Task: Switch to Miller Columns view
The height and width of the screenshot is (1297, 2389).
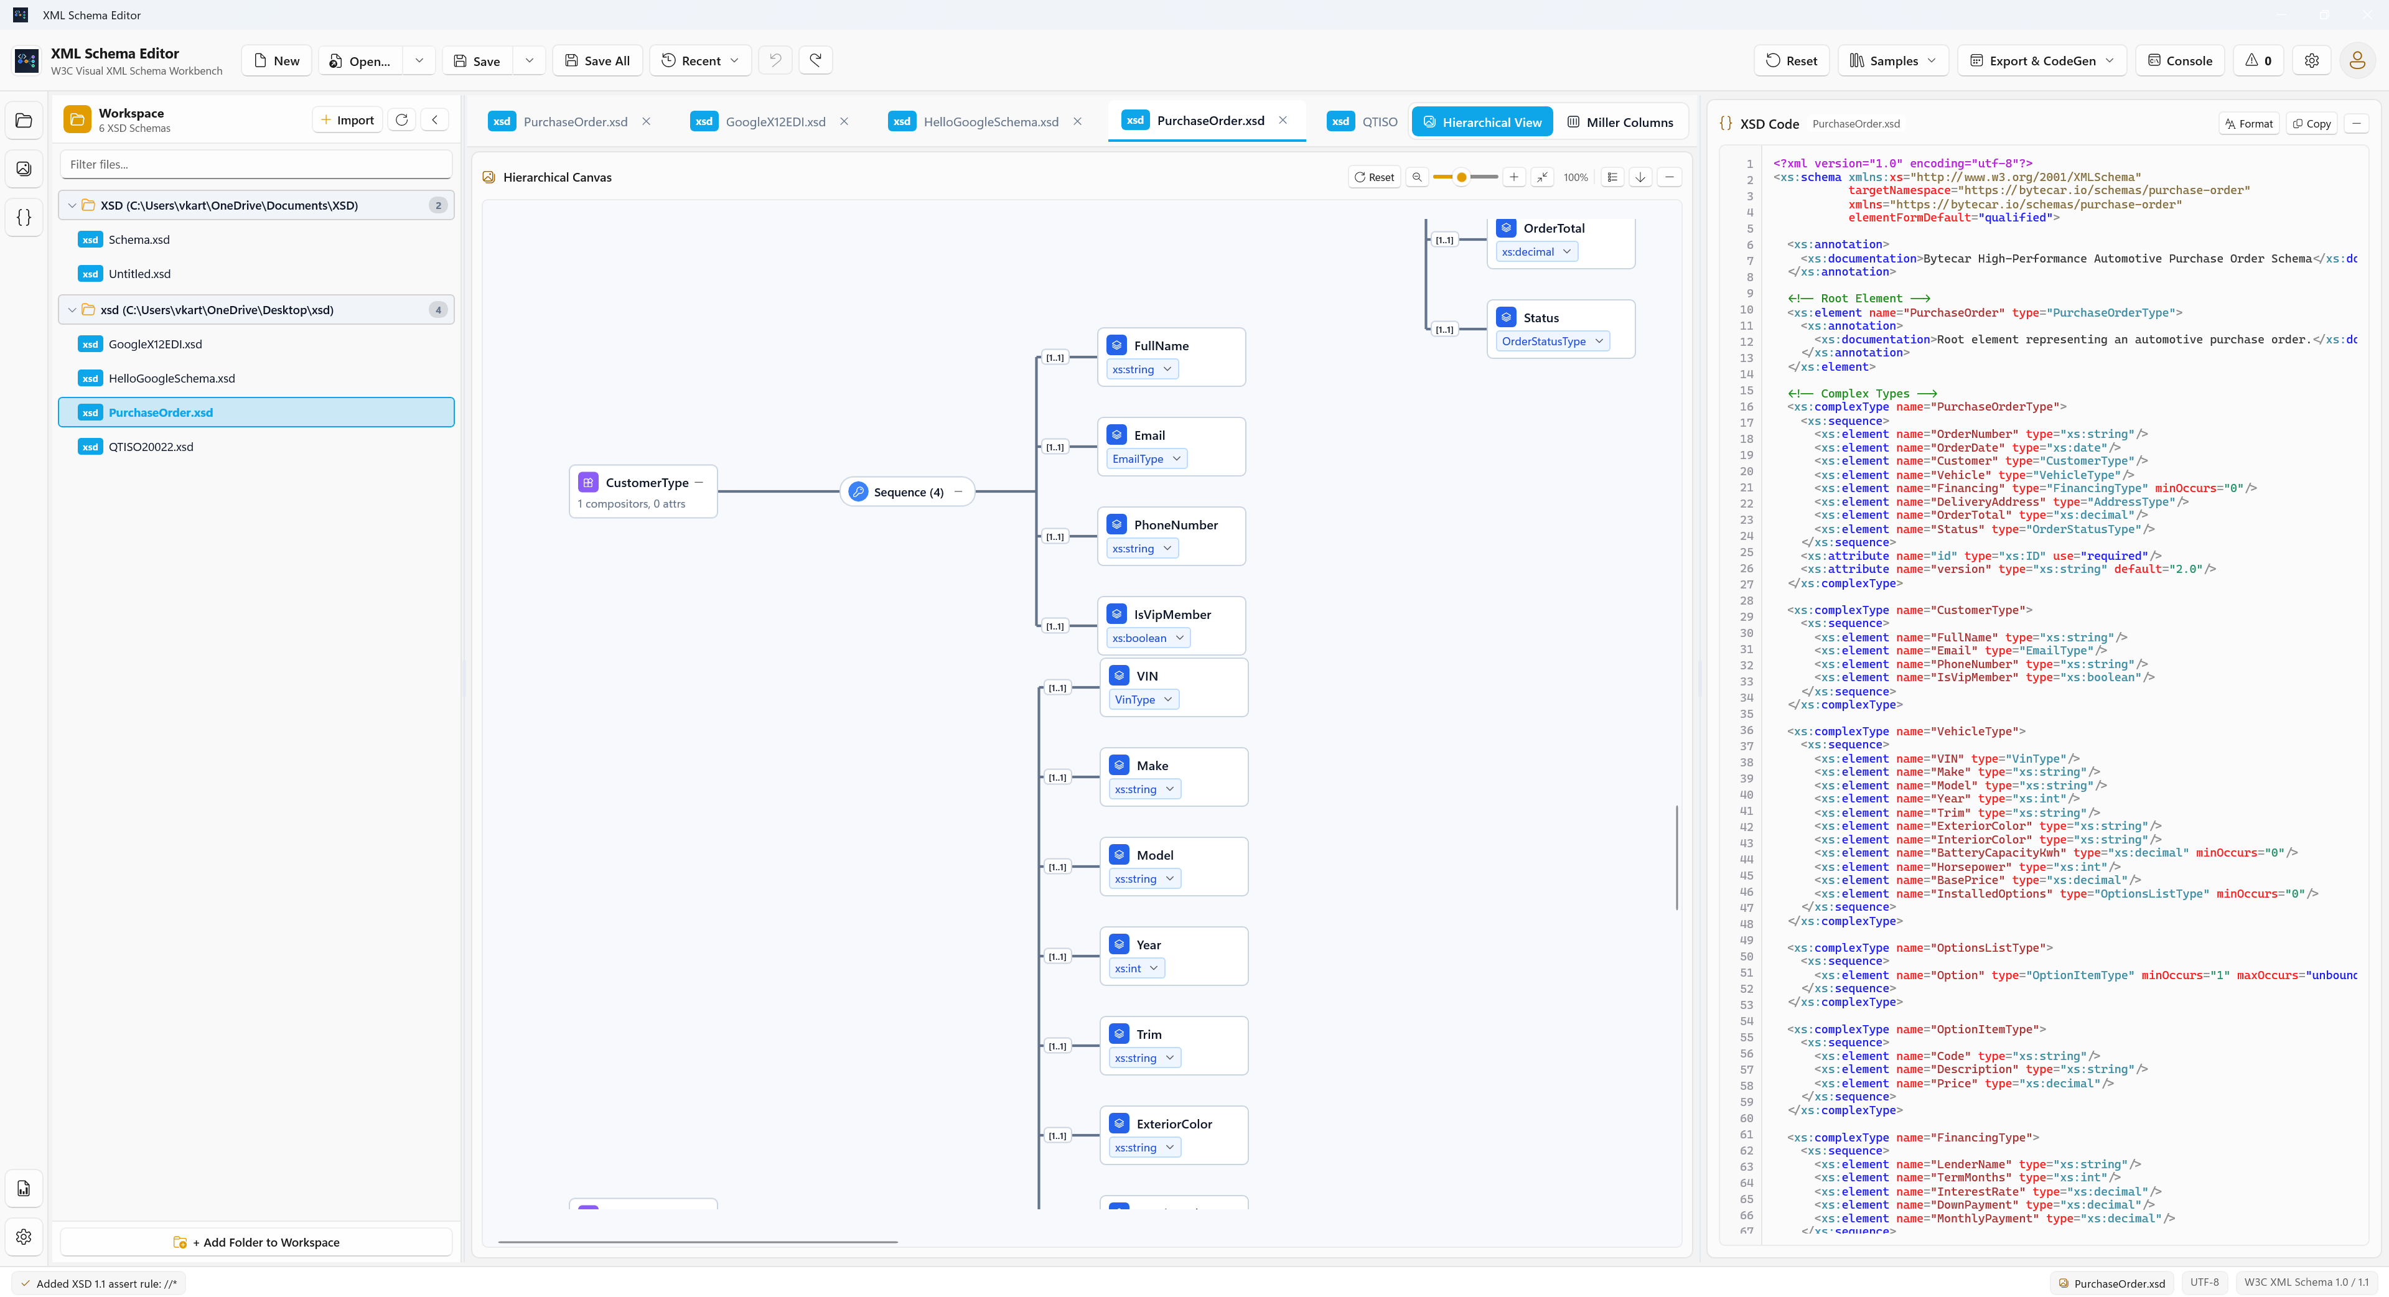Action: coord(1620,123)
